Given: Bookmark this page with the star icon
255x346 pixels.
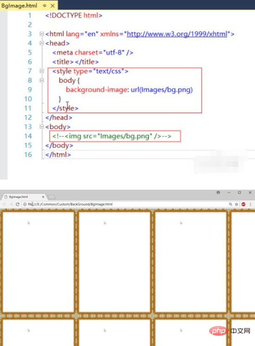Looking at the screenshot, I should coord(236,205).
